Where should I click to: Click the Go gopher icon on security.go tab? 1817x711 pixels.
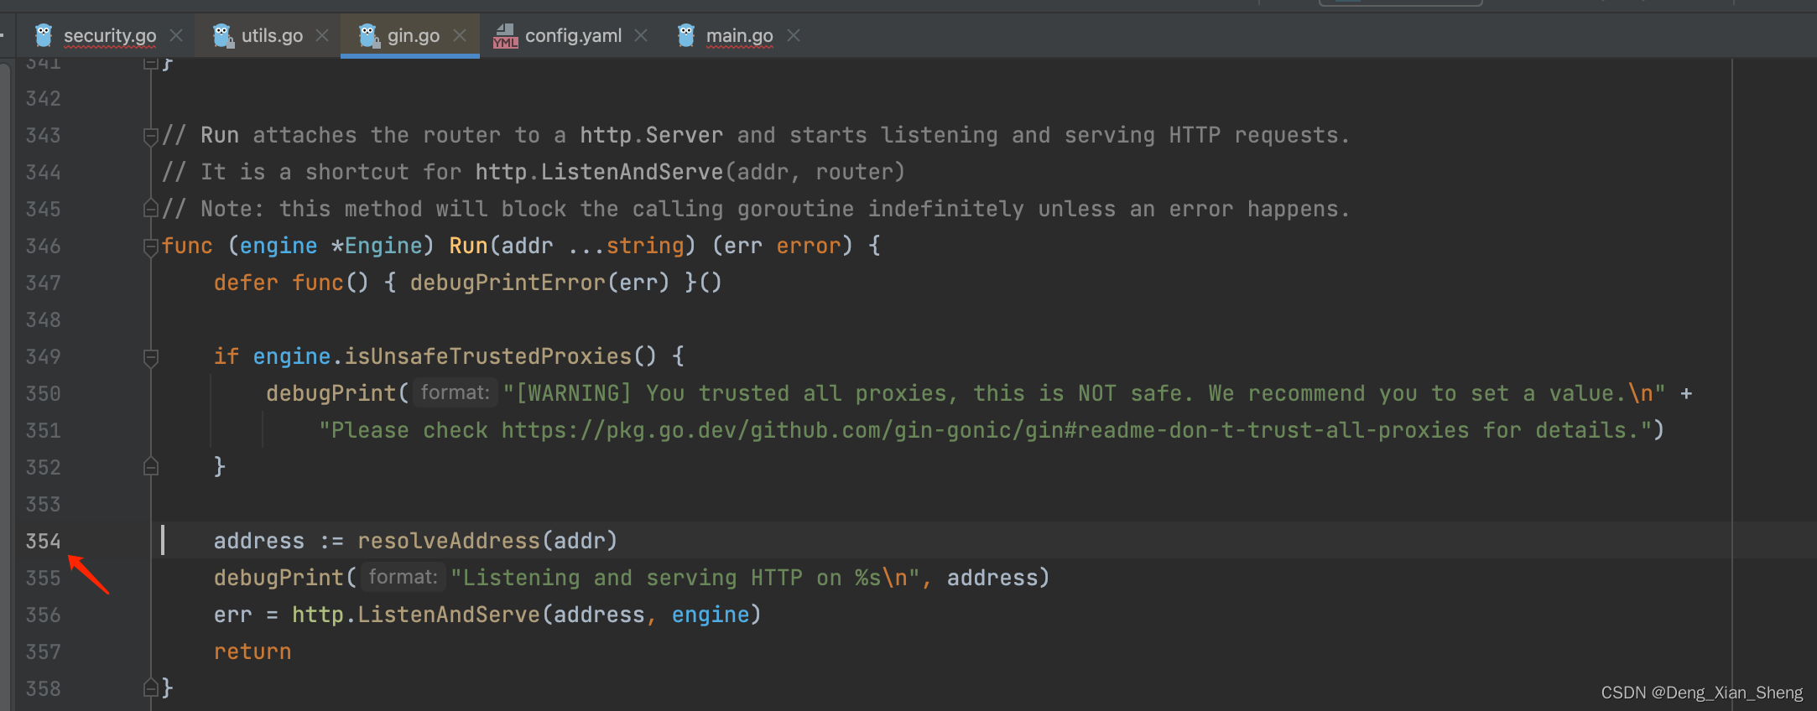pyautogui.click(x=44, y=35)
